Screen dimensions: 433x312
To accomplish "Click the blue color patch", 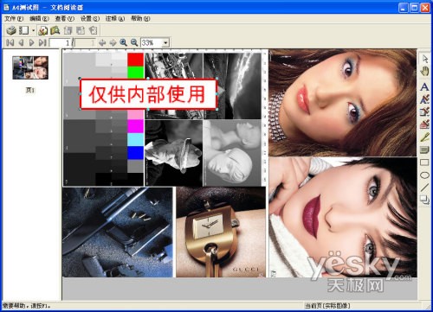I will [136, 153].
